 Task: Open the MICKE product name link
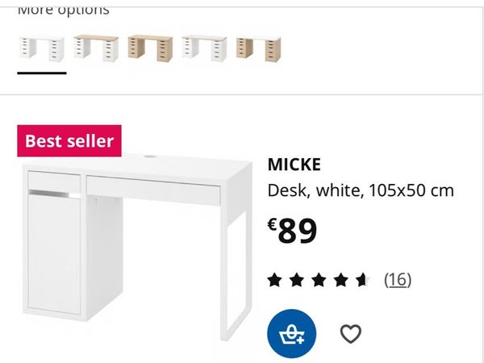click(294, 165)
